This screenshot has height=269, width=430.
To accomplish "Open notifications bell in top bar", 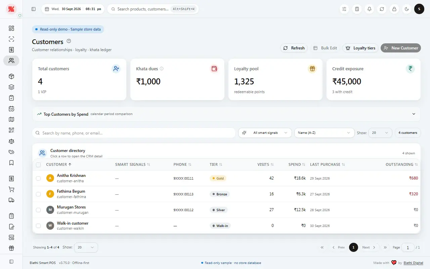I will tap(370, 9).
